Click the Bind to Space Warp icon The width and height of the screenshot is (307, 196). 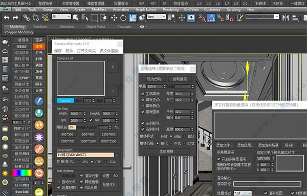(x=45, y=18)
